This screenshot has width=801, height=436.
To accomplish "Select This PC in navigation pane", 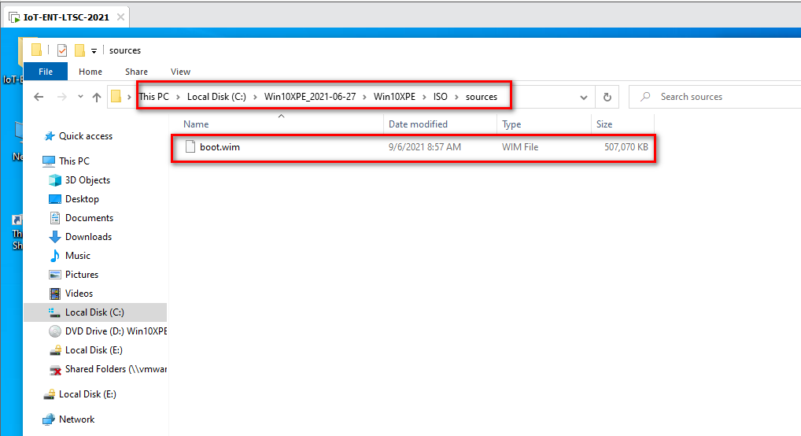I will pos(74,161).
